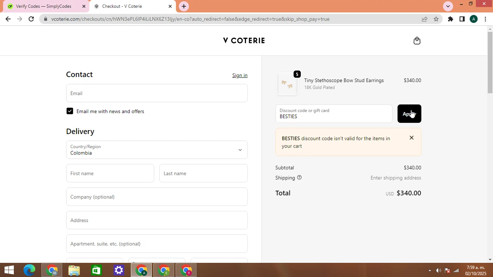Open Chrome three-dot menu

(485, 19)
